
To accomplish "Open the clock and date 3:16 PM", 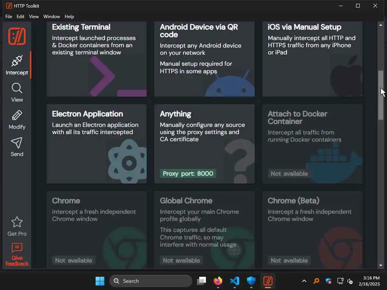I will (369, 281).
